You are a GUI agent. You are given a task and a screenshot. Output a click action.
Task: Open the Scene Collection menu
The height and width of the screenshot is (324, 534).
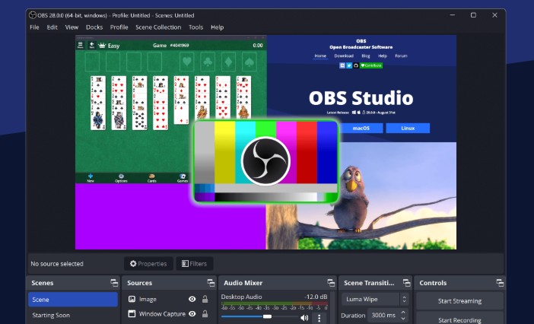click(158, 27)
